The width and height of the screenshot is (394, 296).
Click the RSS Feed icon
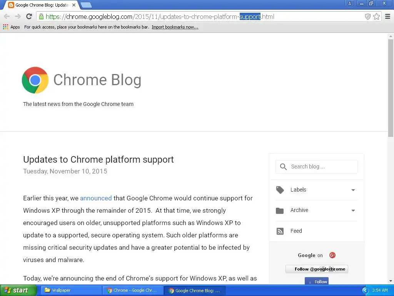280,231
